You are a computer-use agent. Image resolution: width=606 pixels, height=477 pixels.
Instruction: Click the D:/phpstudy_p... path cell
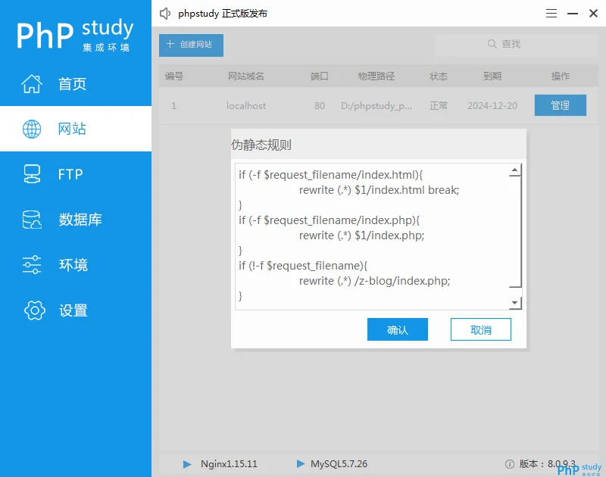coord(376,105)
